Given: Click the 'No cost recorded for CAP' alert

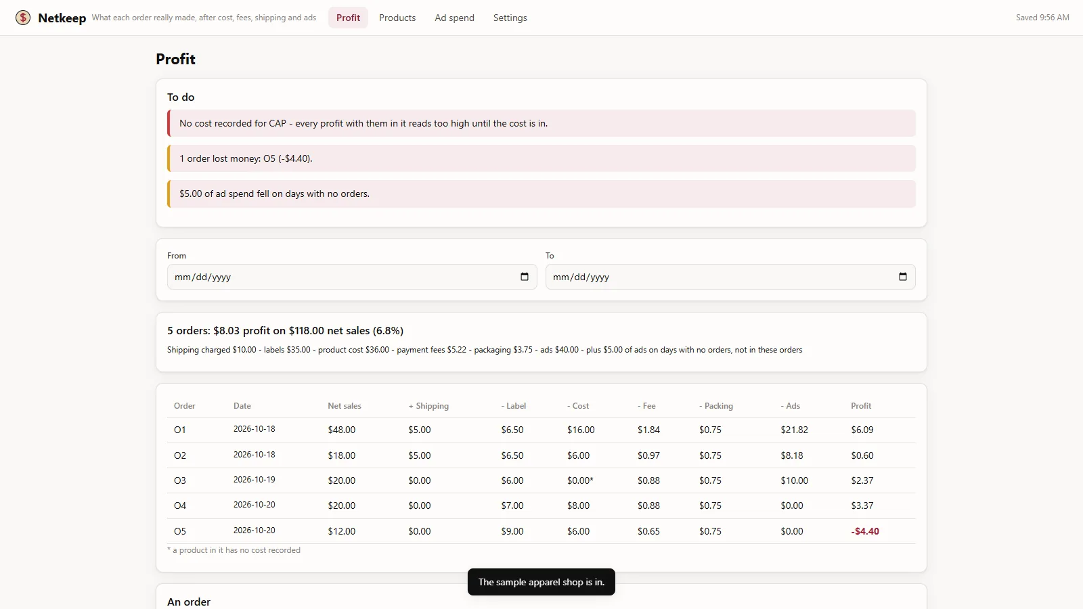Looking at the screenshot, I should click(x=541, y=123).
